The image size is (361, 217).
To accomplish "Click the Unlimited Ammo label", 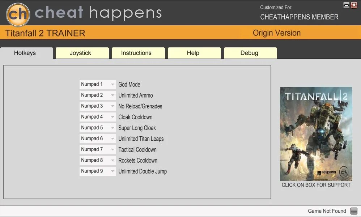I will click(136, 95).
